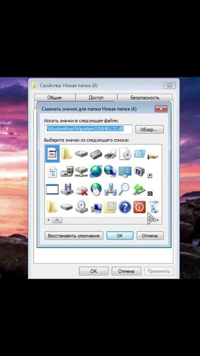Cancel icon change with Отмена in dialog
The height and width of the screenshot is (356, 200).
(150, 236)
